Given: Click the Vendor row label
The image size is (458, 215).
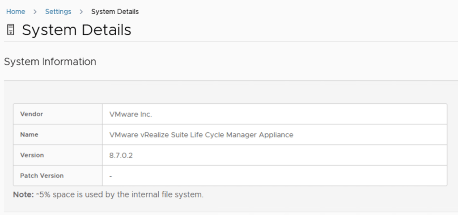Looking at the screenshot, I should 32,114.
